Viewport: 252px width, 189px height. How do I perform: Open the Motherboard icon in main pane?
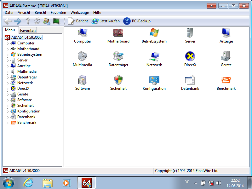tap(118, 33)
